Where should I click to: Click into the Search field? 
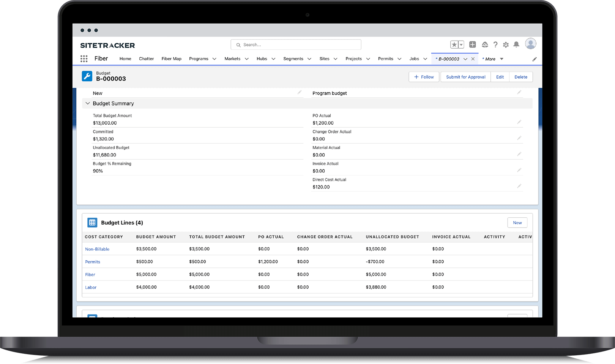click(296, 44)
